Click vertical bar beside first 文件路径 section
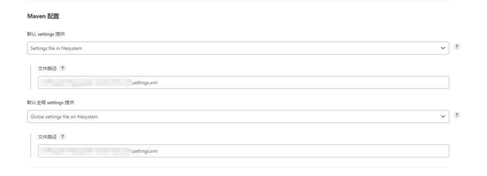 [x=31, y=77]
